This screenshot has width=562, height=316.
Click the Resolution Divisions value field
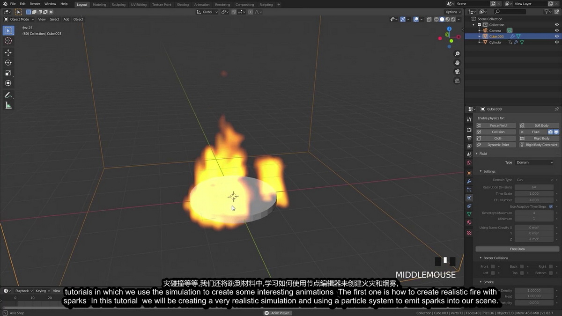(534, 187)
